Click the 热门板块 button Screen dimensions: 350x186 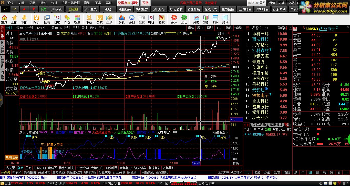159,9
